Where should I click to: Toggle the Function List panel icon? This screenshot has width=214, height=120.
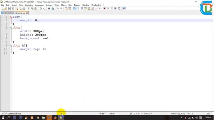[93, 9]
